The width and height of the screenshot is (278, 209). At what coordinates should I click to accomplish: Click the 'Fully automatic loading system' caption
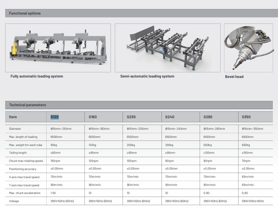(x=37, y=77)
